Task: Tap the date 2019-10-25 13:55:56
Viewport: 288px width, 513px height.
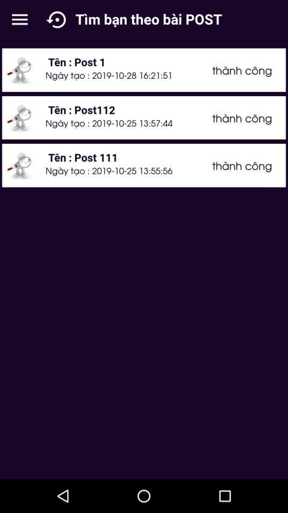Action: pyautogui.click(x=132, y=171)
